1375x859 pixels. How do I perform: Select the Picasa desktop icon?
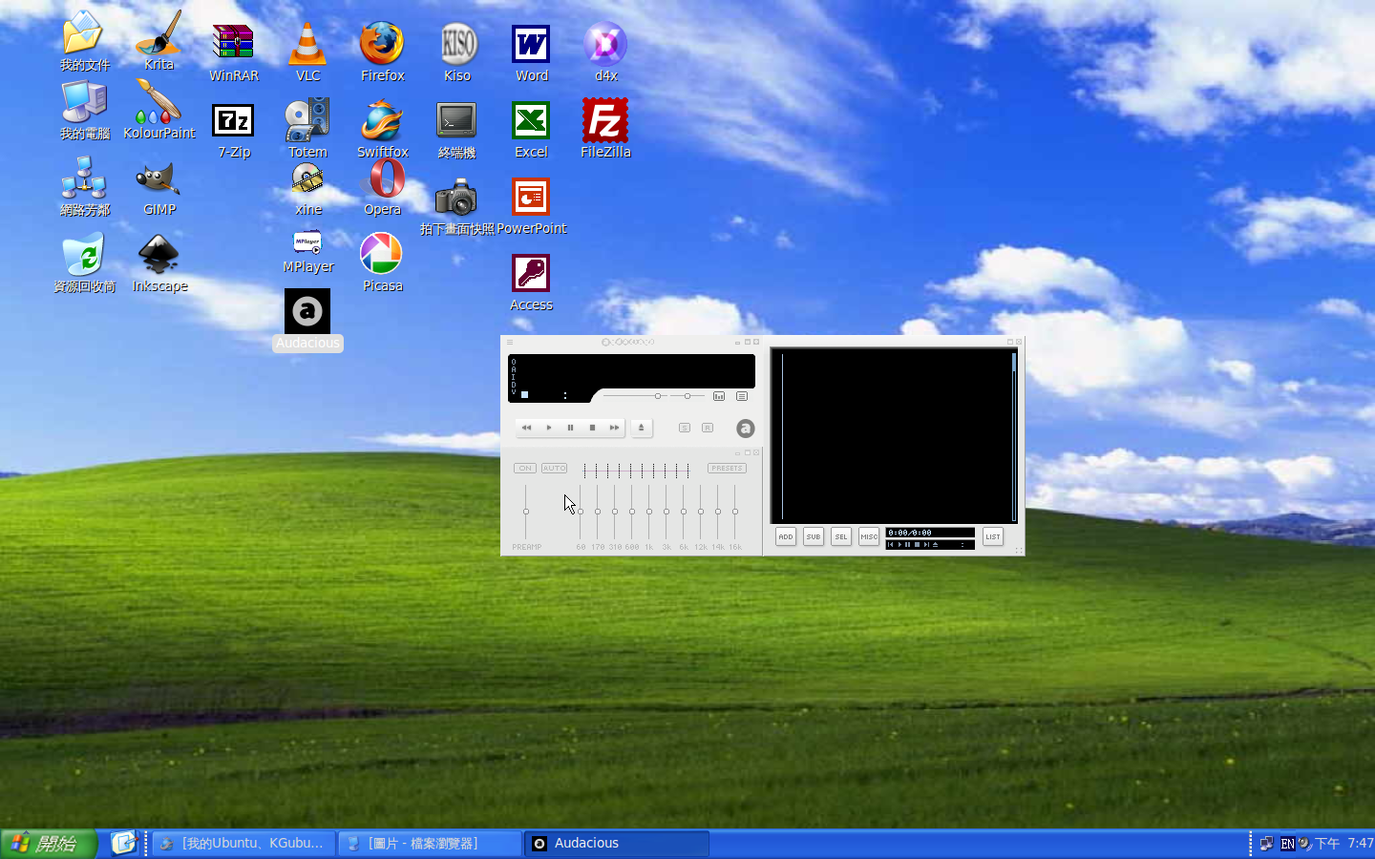pos(381,262)
